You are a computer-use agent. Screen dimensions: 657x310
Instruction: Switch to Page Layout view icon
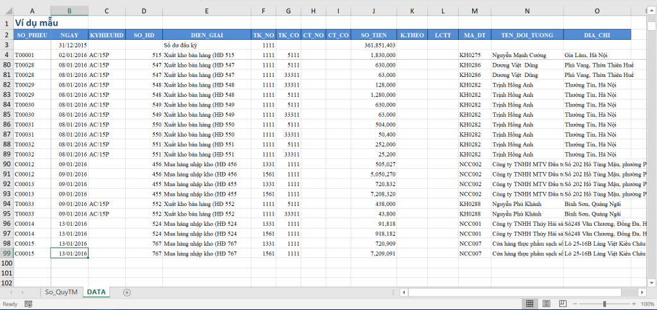tap(547, 304)
